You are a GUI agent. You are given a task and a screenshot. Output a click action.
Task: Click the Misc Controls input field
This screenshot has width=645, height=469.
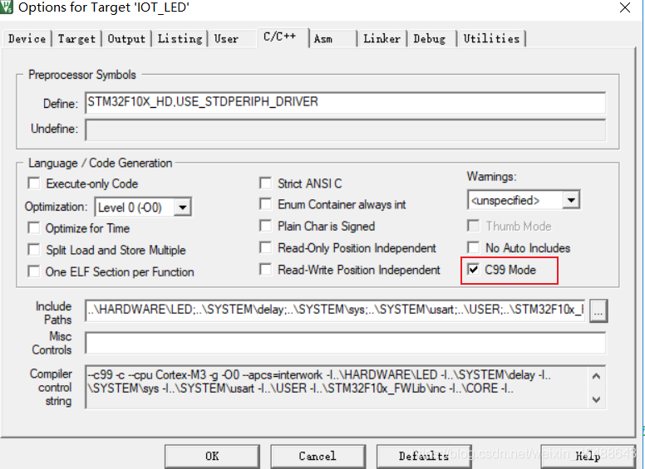tap(345, 343)
